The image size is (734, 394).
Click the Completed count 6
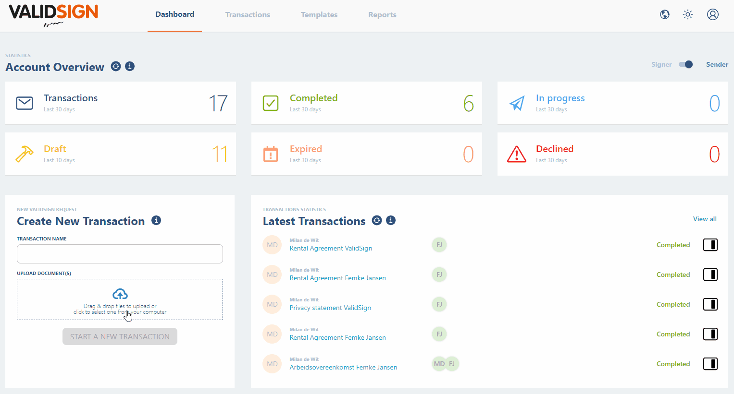click(469, 103)
